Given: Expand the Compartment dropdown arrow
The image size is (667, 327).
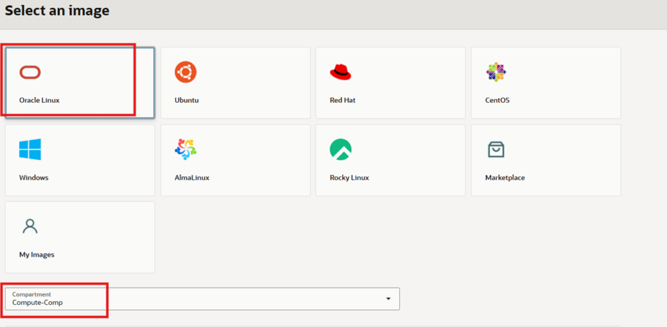Looking at the screenshot, I should tap(388, 299).
